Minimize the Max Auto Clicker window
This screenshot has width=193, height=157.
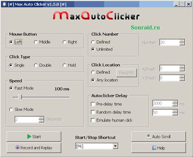point(176,4)
